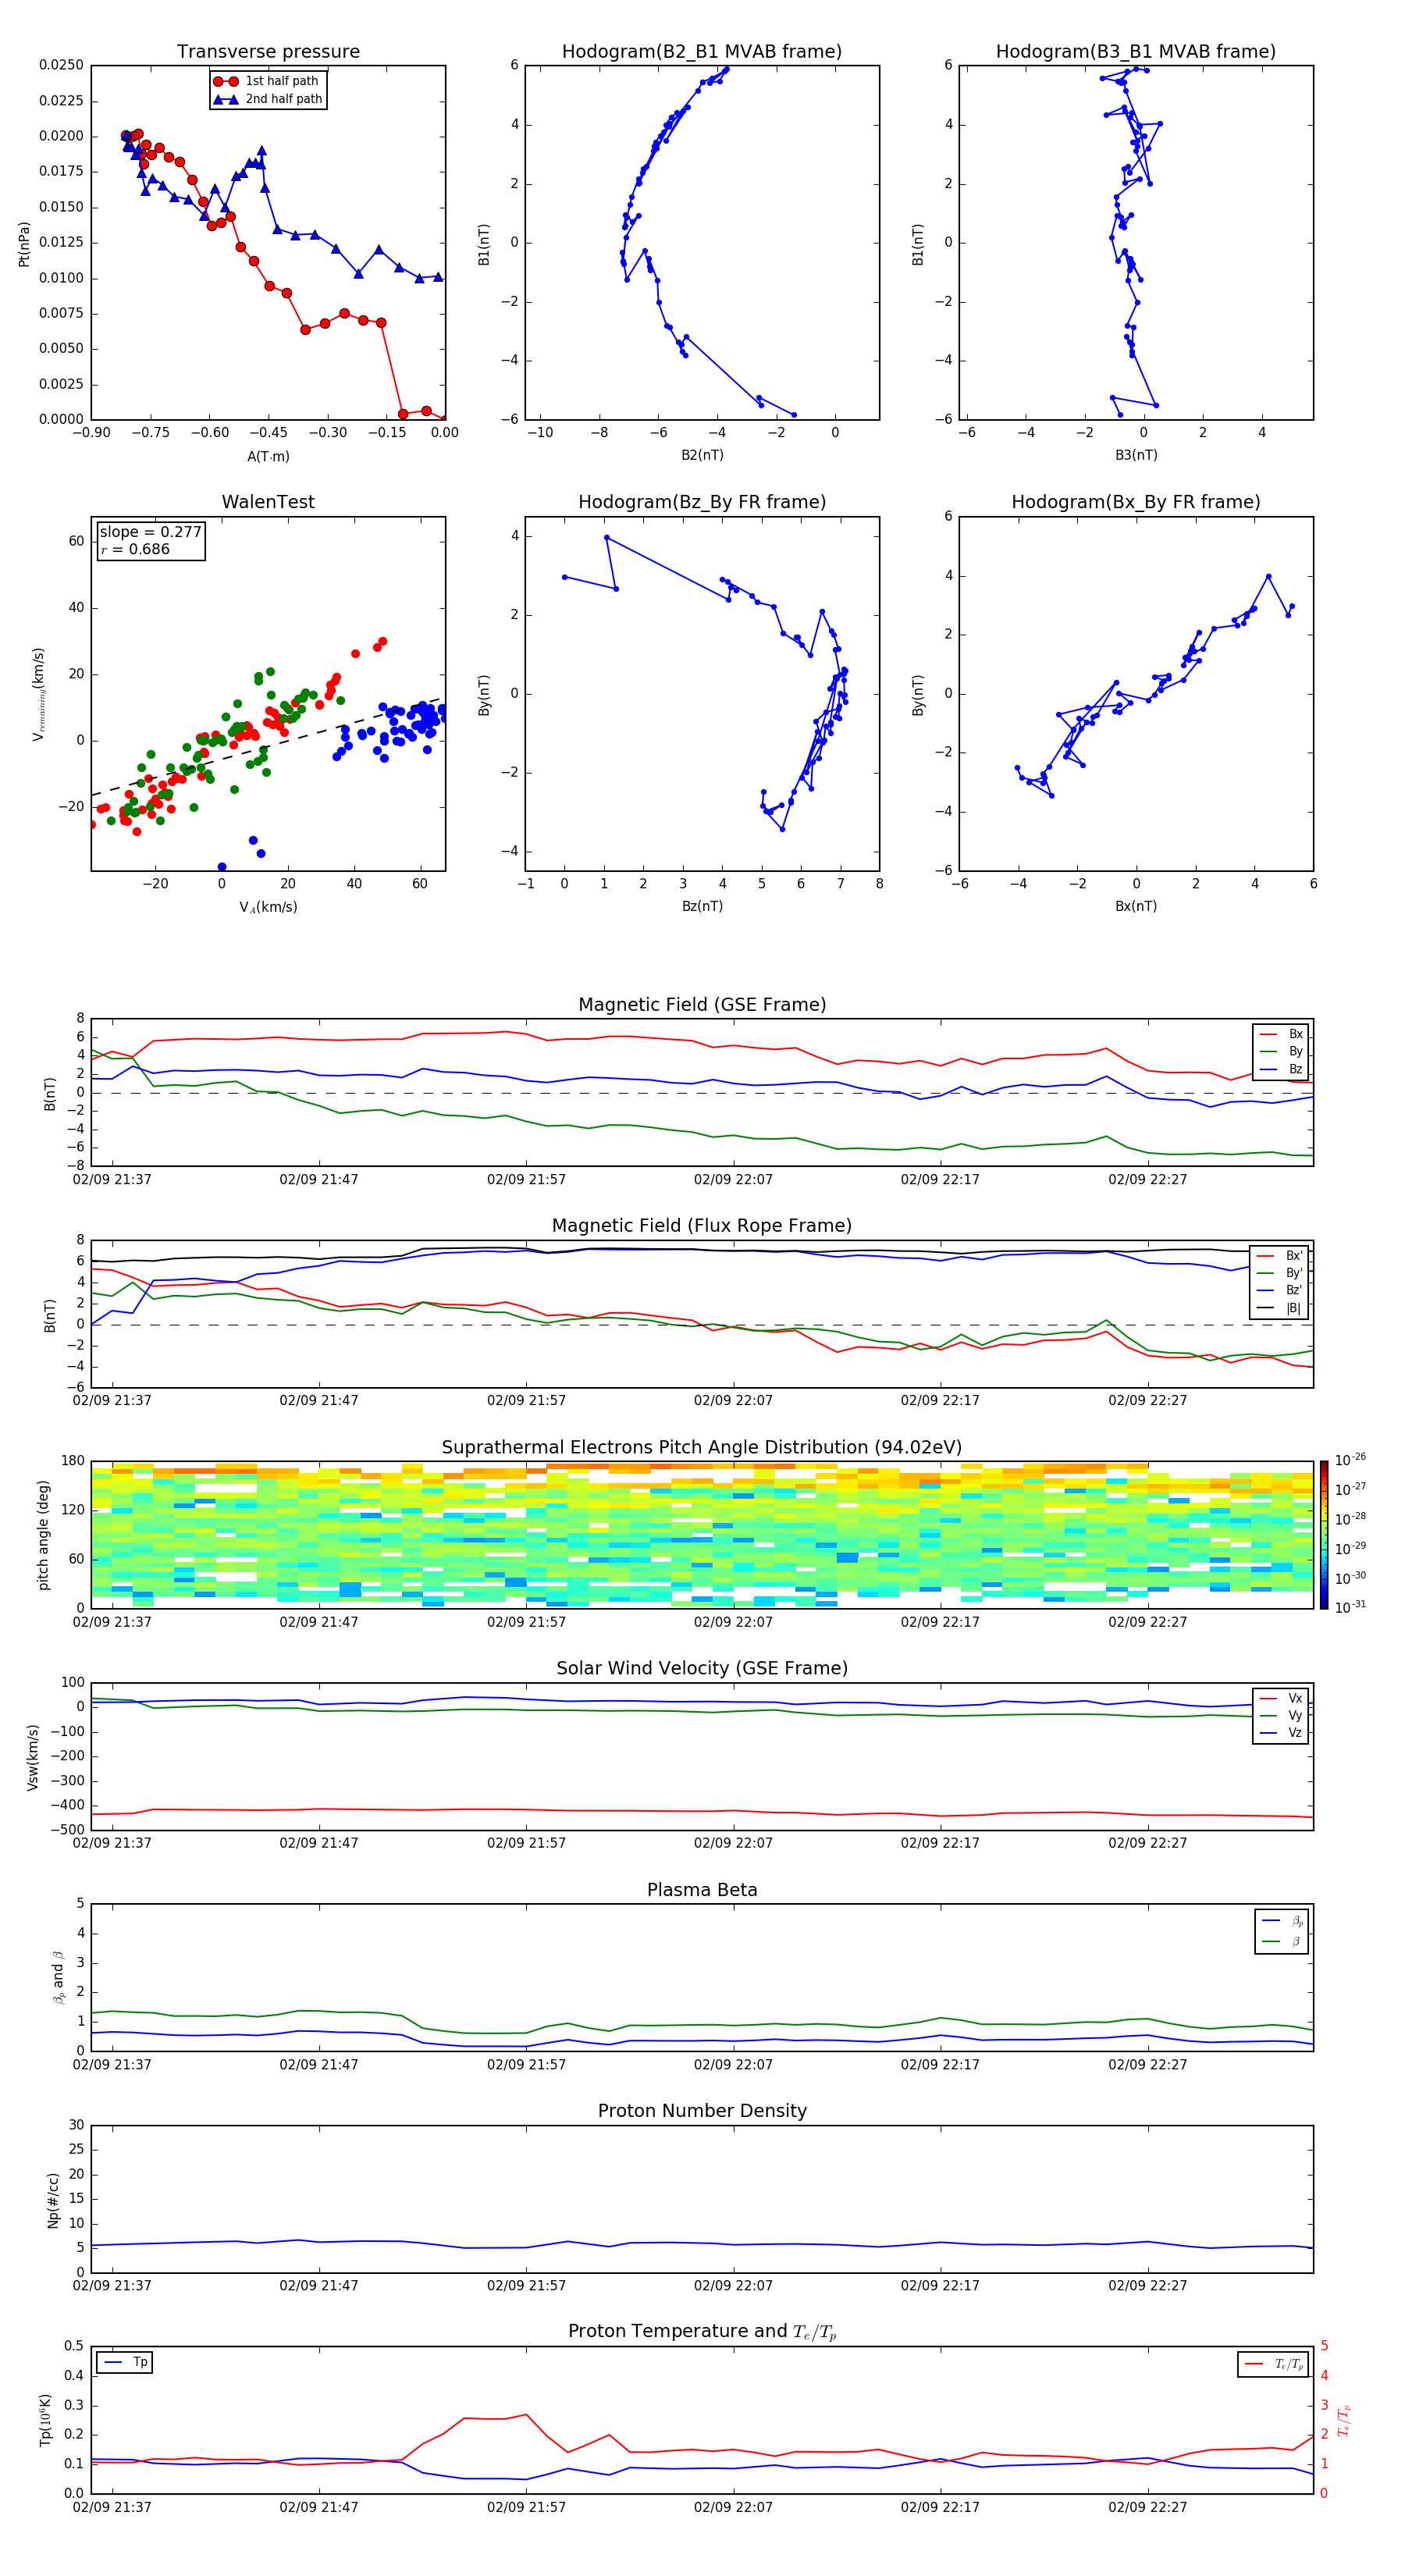The height and width of the screenshot is (2576, 1405).
Task: Click the 'Magnetic Field (GSE Frame)' title
Action: pos(702,1005)
